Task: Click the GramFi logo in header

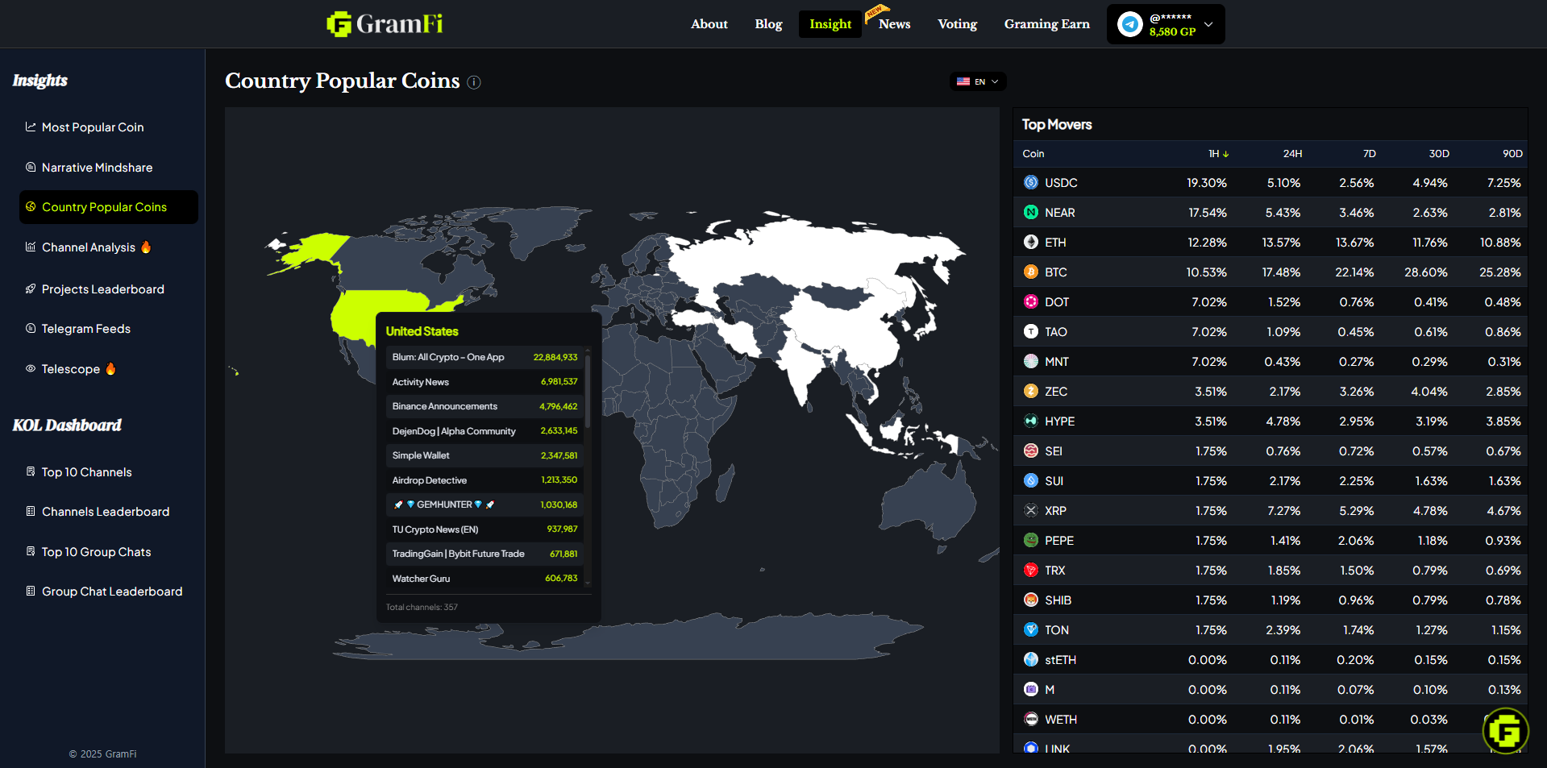Action: click(385, 24)
